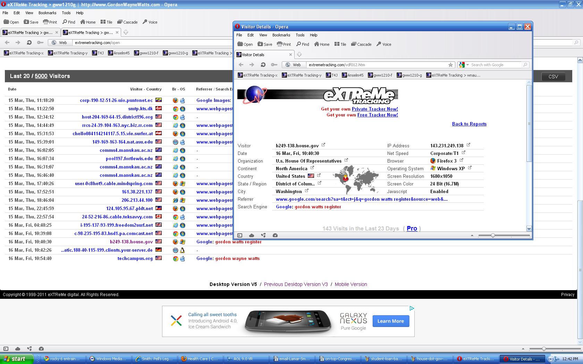Click Home in main Opera window toolbar
This screenshot has width=583, height=364.
[88, 22]
